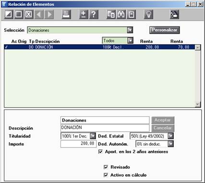The image size is (205, 183).
Task: Click the '70,00' Renta value in row
Action: (x=184, y=47)
